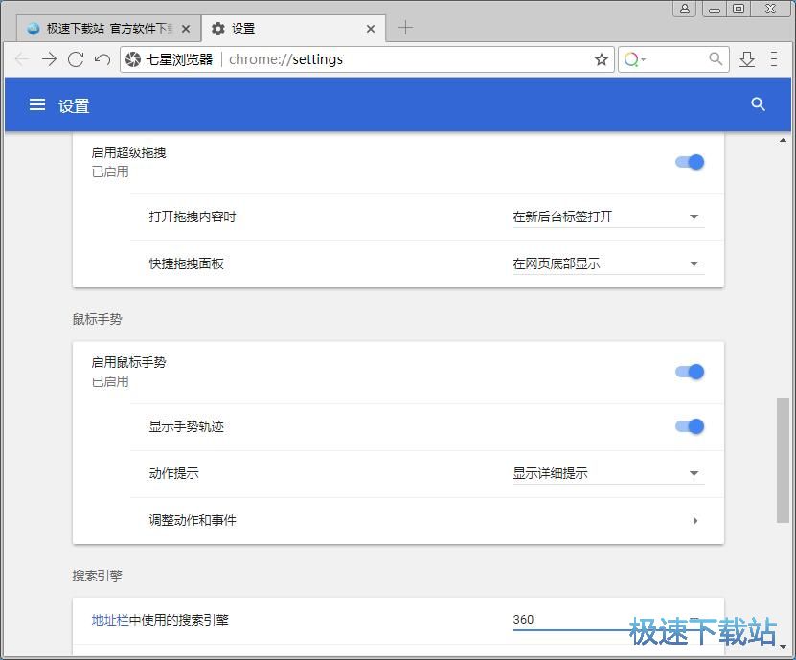Minimize the browser window
Screen dimensions: 796x660
pyautogui.click(x=715, y=9)
